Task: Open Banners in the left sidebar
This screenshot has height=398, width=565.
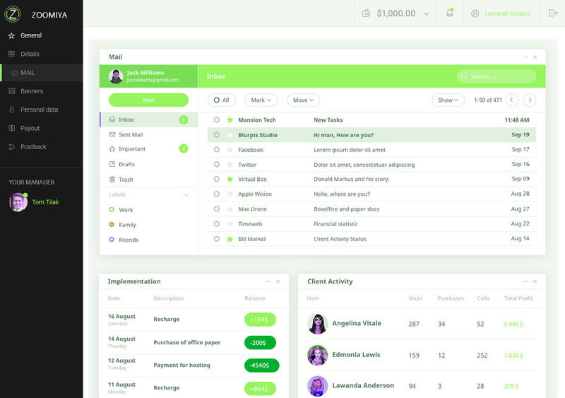Action: pos(31,91)
